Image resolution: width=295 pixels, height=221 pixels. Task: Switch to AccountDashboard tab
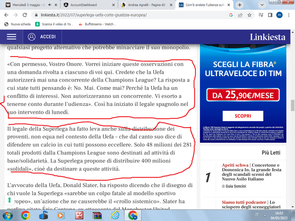tap(83, 5)
